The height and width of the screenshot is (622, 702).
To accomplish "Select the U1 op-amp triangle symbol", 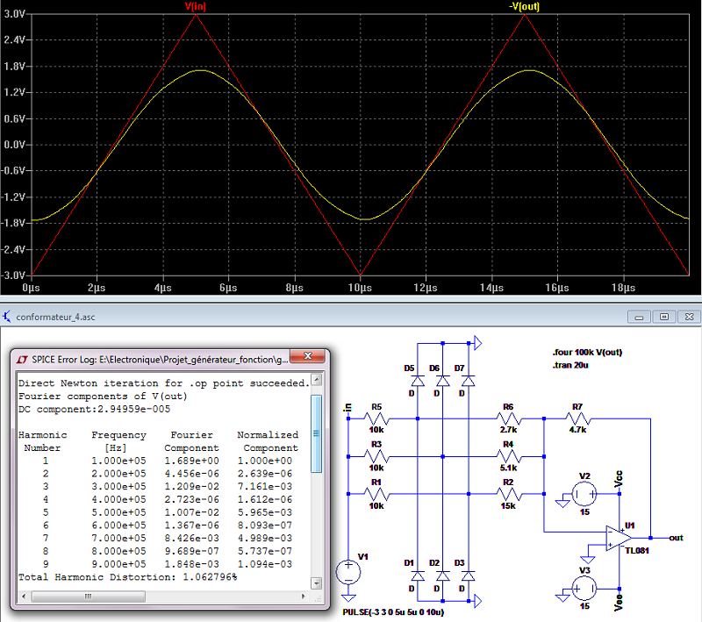I will 620,538.
